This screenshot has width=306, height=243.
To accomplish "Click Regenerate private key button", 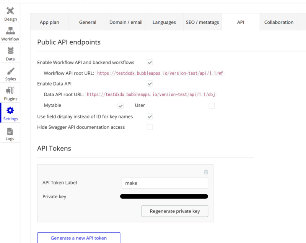I will tap(175, 211).
